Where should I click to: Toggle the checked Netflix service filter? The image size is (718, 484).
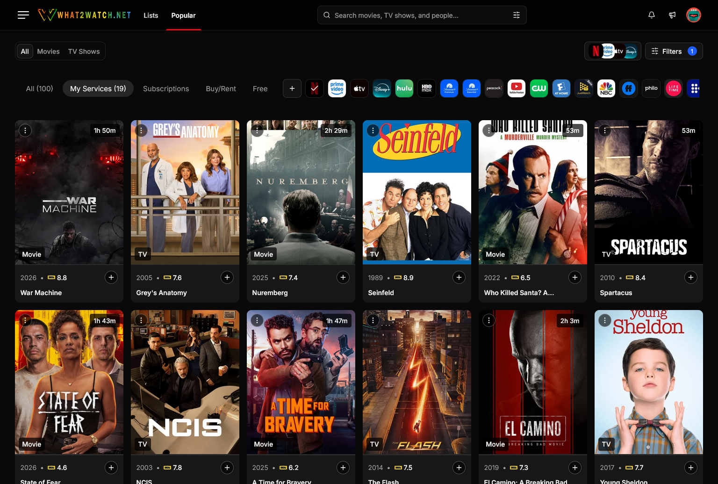coord(315,88)
